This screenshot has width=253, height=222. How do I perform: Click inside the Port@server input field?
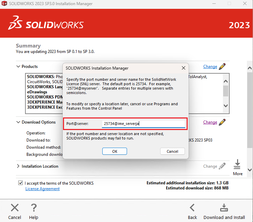click(x=144, y=124)
